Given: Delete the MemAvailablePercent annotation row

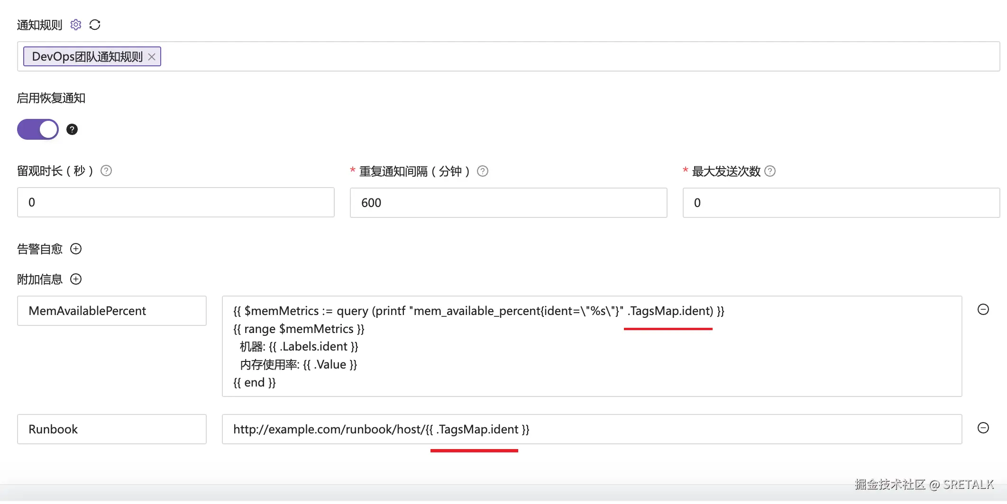Looking at the screenshot, I should click(x=983, y=309).
